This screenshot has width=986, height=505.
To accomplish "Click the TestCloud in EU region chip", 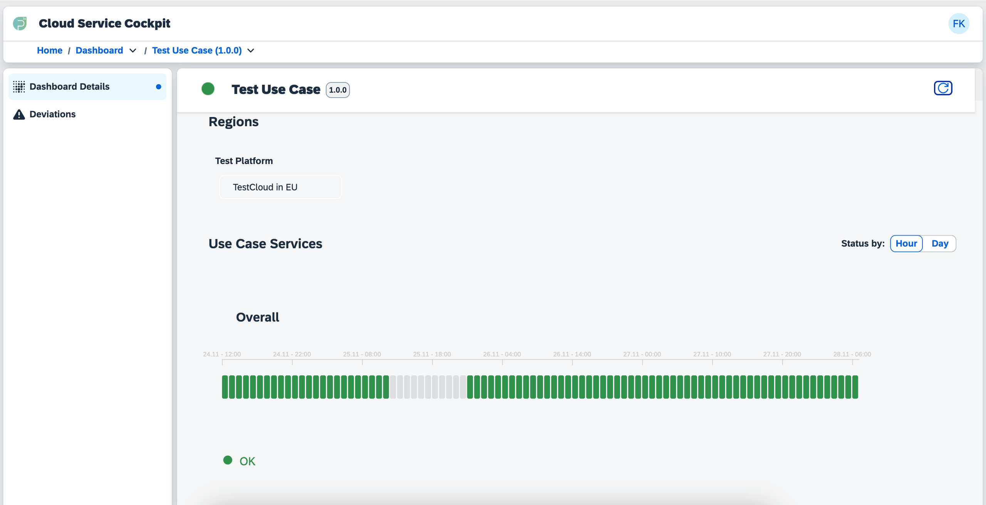I will click(280, 187).
